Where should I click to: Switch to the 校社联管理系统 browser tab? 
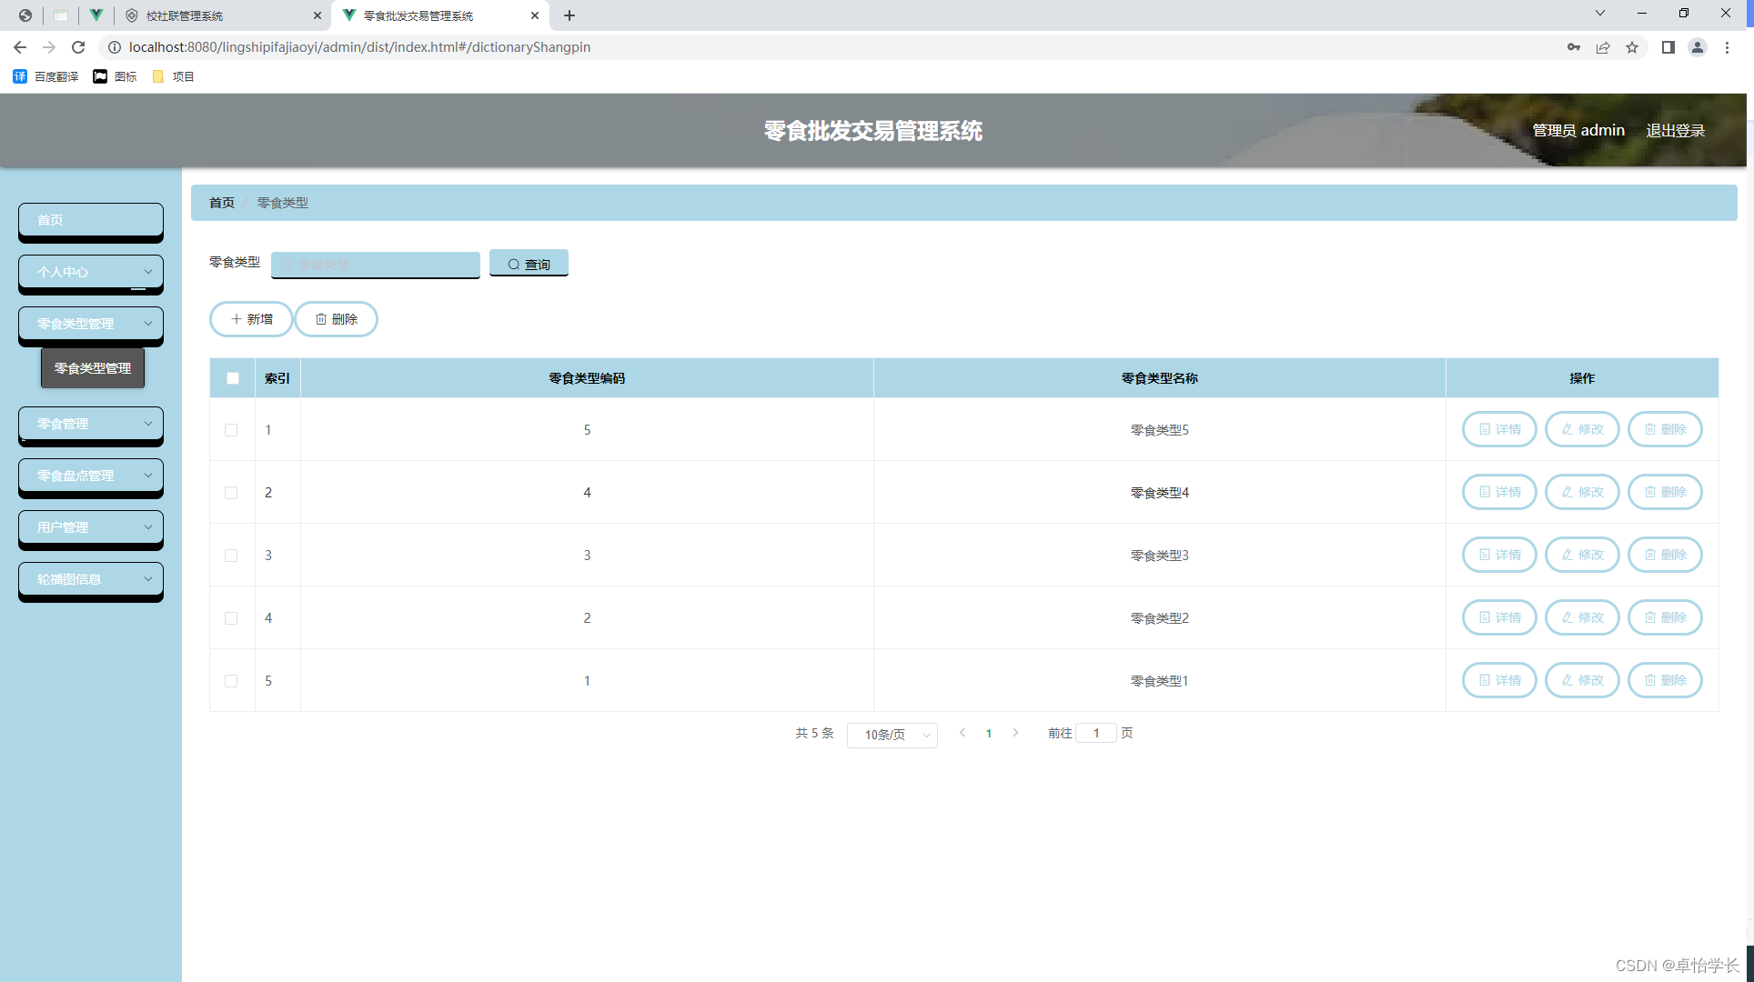pyautogui.click(x=218, y=15)
